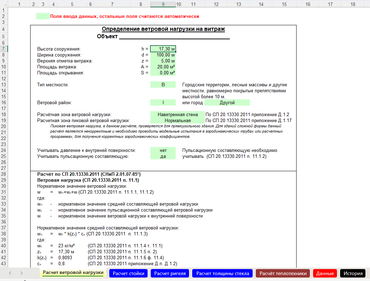Viewport: 370px width, 281px height.
Task: Select column 7 header
Action: pyautogui.click(x=112, y=4)
